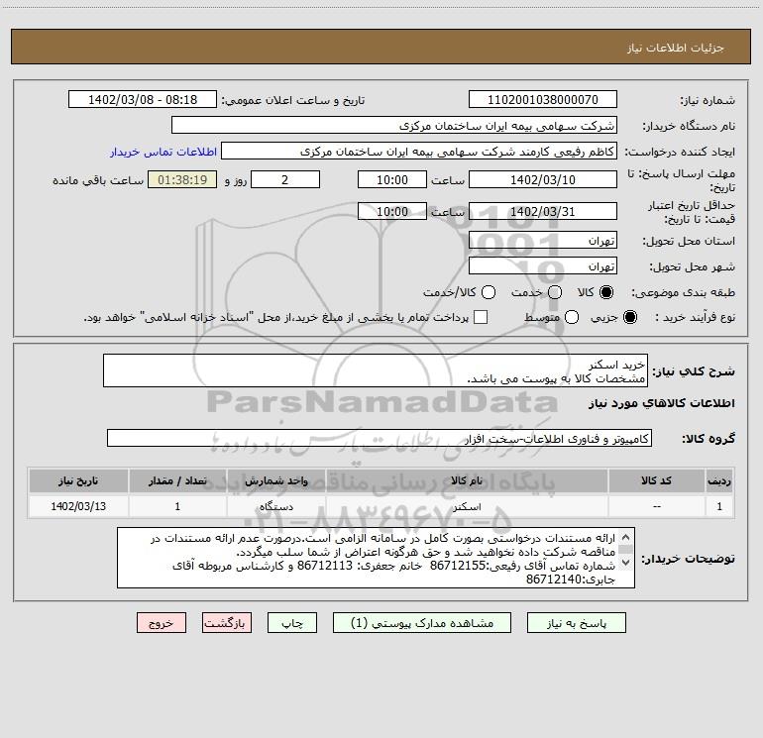Select the جزیی purchase type radio
763x738 pixels.
[x=629, y=318]
